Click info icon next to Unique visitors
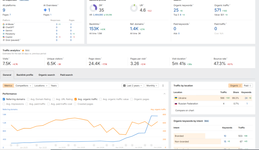The image size is (259, 150). pyautogui.click(x=63, y=58)
